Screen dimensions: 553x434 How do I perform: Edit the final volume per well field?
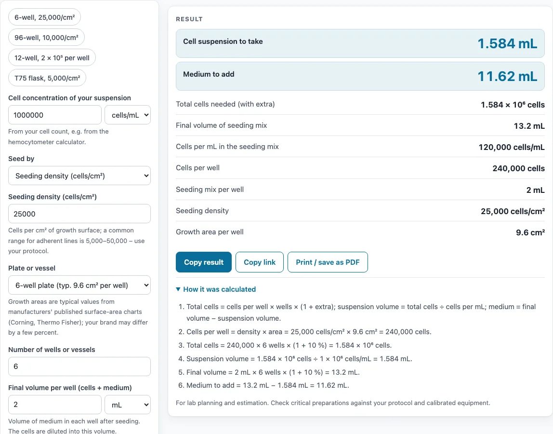[x=54, y=405]
